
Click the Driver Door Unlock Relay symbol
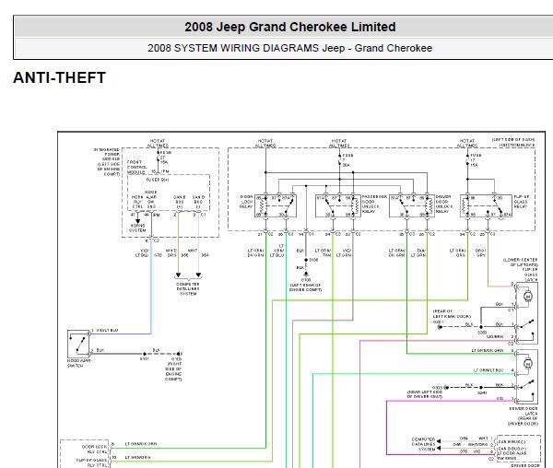tap(412, 205)
